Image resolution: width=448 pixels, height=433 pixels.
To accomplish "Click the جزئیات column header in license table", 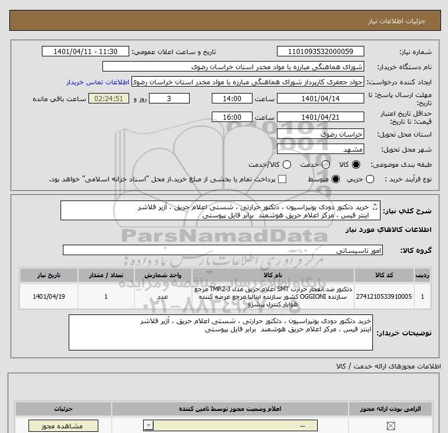I will tap(63, 409).
